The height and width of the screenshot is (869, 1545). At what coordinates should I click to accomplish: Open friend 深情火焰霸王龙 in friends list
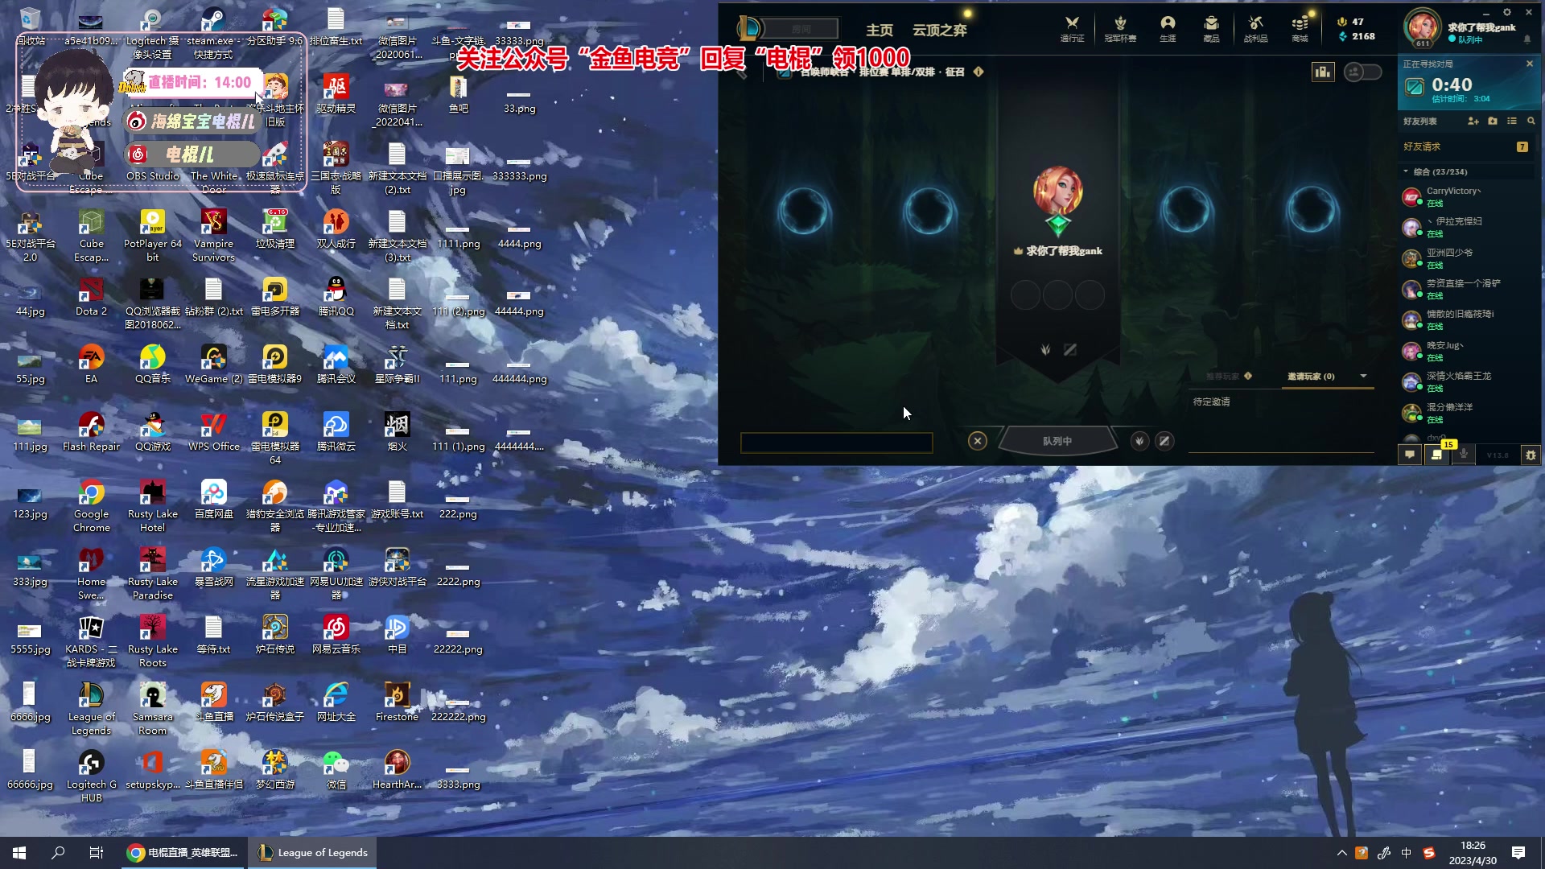[x=1466, y=382]
